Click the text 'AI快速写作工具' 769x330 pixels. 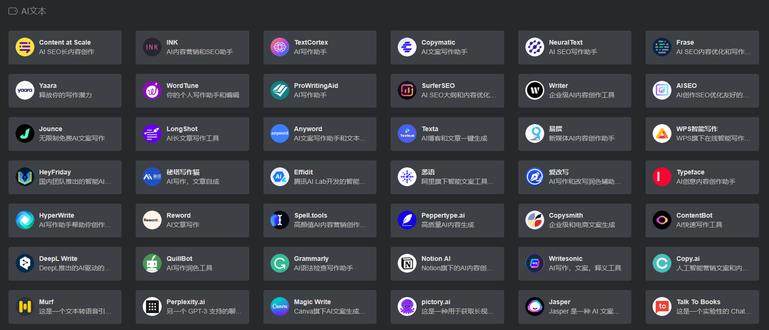pyautogui.click(x=699, y=225)
